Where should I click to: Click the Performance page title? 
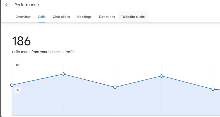[27, 5]
